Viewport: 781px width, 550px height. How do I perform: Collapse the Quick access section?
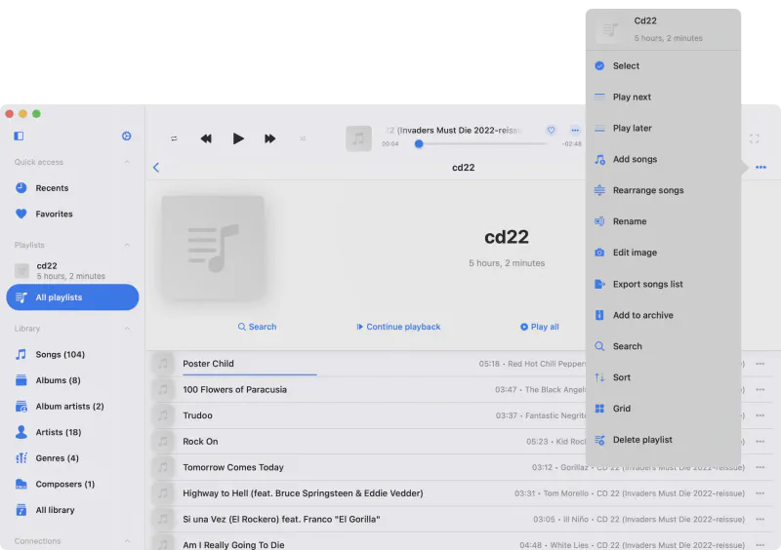127,163
